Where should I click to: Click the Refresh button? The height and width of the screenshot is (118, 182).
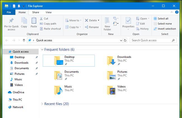(125, 40)
